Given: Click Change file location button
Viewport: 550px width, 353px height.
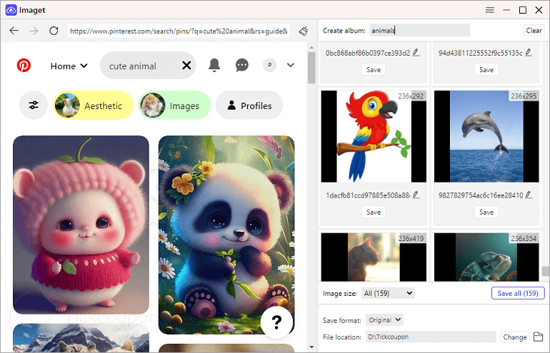Looking at the screenshot, I should [x=515, y=337].
